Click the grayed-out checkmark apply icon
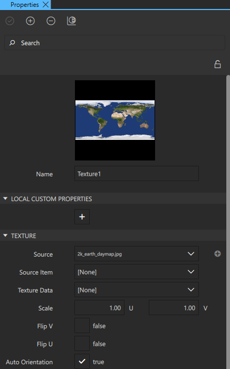This screenshot has height=369, width=230. click(9, 21)
